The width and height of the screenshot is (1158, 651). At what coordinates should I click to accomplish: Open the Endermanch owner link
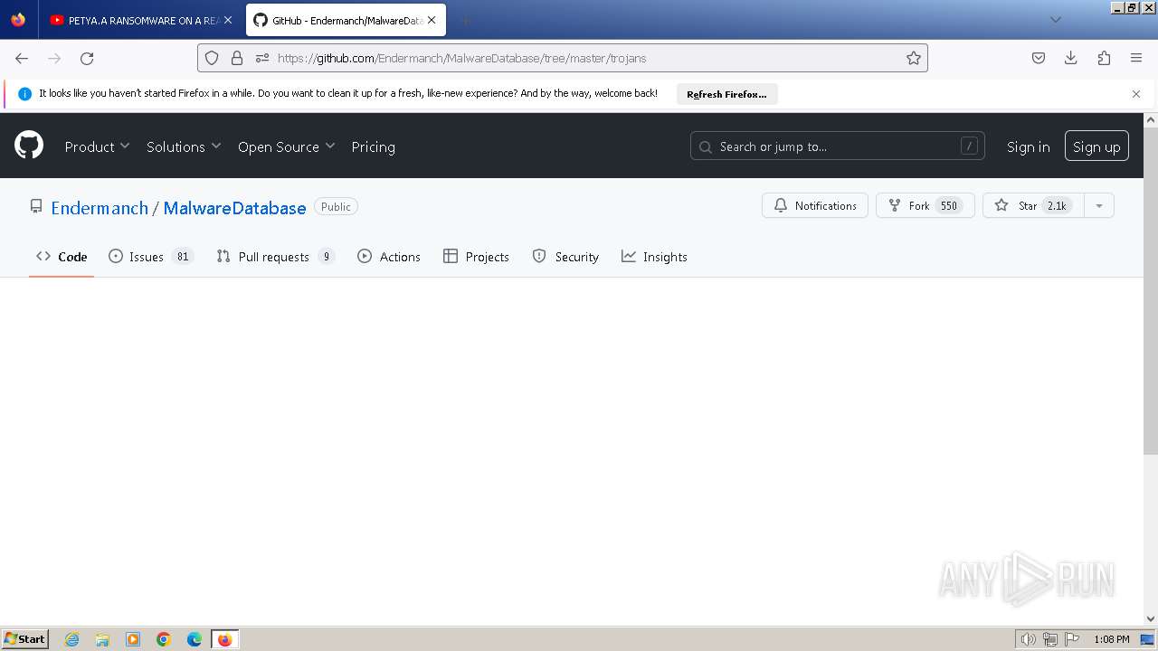pos(100,208)
